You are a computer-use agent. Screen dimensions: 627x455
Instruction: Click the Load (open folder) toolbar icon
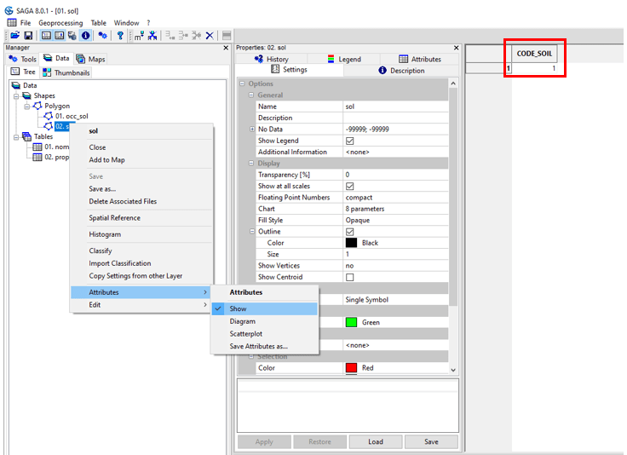[x=14, y=35]
